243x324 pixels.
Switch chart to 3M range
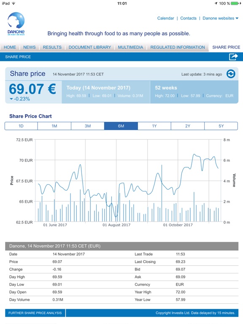click(88, 126)
